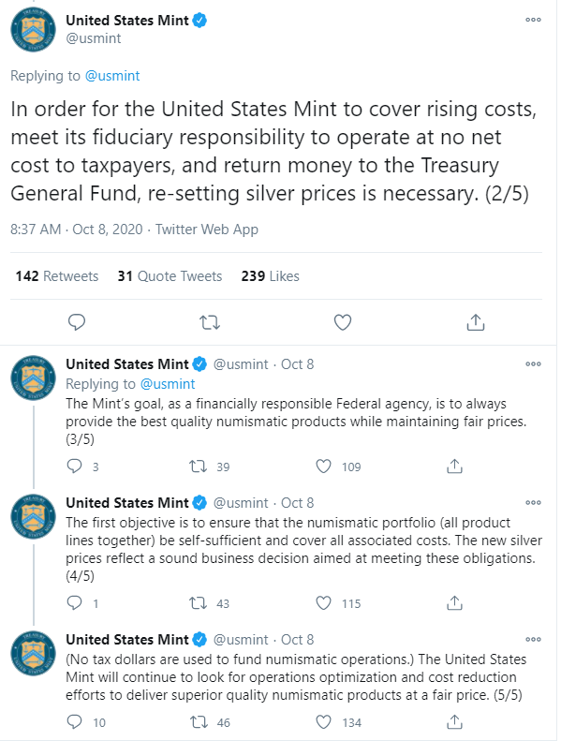Open the Twitter Web App source link
The width and height of the screenshot is (561, 741).
pos(207,230)
